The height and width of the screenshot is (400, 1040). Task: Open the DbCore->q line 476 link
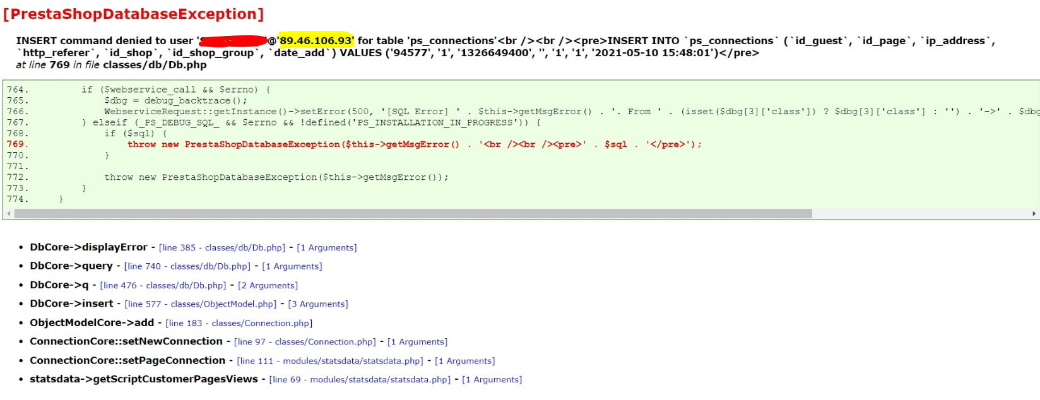pyautogui.click(x=163, y=286)
